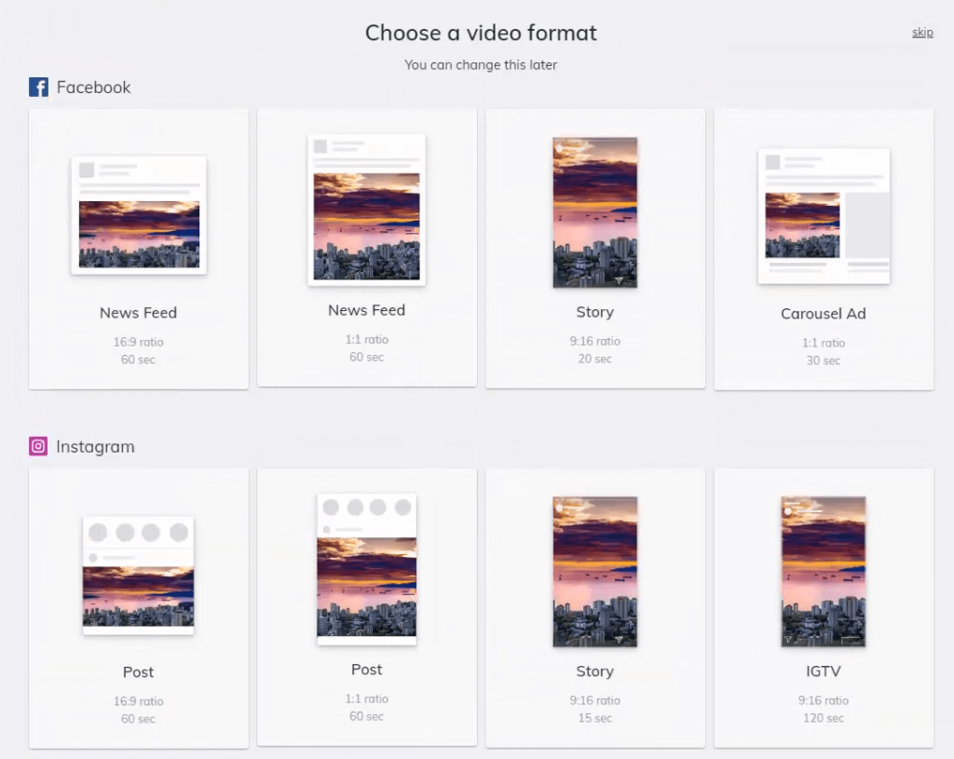Choose the Facebook Story 9:16 preview
This screenshot has height=759, width=954.
tap(595, 212)
